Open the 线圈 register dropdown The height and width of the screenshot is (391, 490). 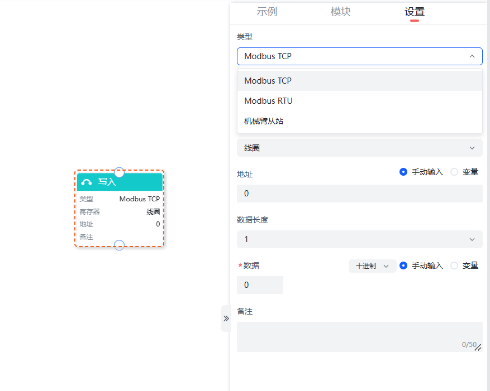pyautogui.click(x=359, y=148)
